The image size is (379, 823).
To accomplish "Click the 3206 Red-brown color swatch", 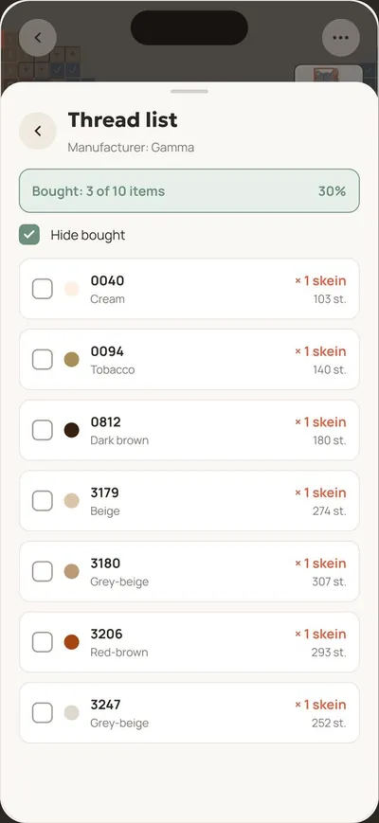I will [71, 642].
